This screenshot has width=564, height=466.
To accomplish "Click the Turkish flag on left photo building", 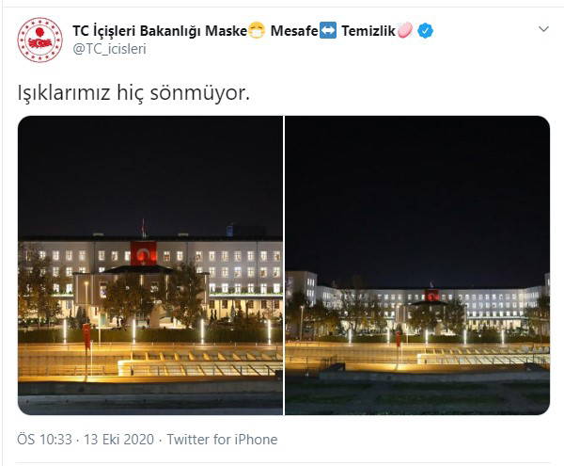I will [x=144, y=253].
